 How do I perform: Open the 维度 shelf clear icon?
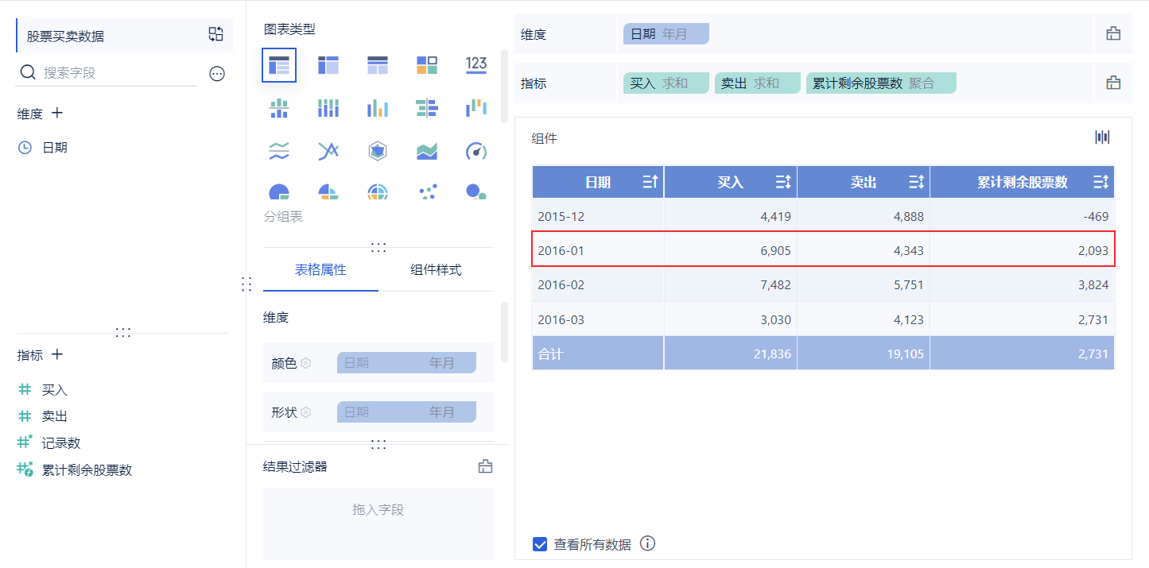coord(1113,34)
